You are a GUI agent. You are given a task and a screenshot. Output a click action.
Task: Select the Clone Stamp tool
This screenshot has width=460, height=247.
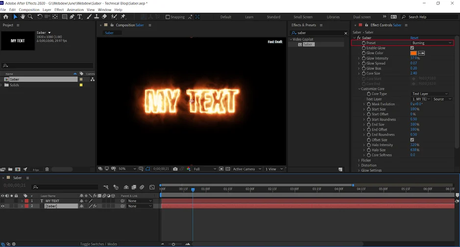click(97, 17)
